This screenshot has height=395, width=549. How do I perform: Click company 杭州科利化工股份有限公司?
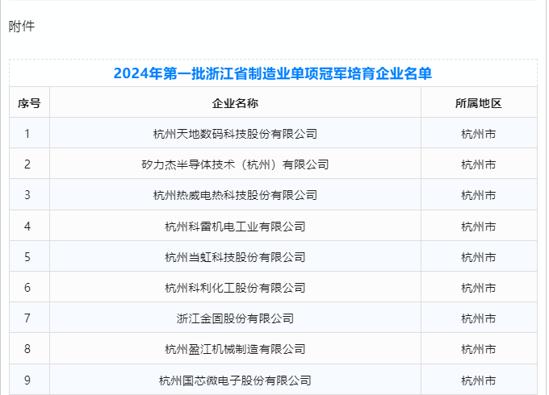pyautogui.click(x=235, y=288)
